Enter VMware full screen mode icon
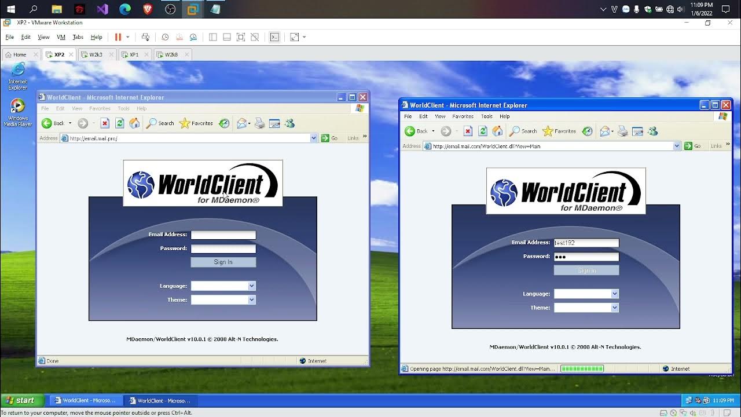Viewport: 741px width, 417px height. 241,37
